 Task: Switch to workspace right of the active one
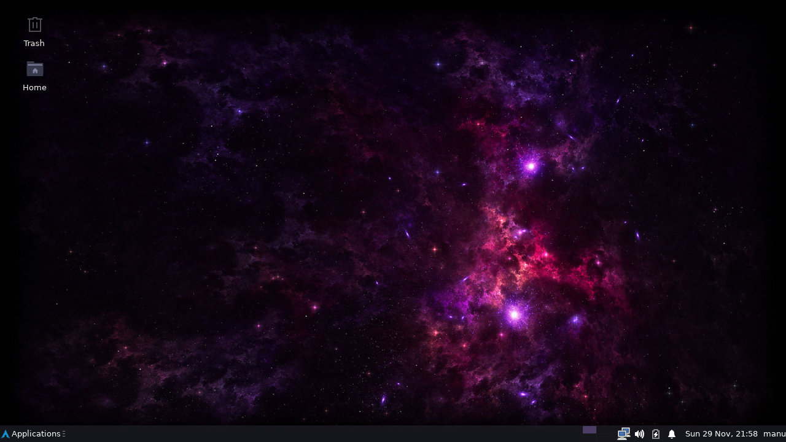pyautogui.click(x=604, y=430)
